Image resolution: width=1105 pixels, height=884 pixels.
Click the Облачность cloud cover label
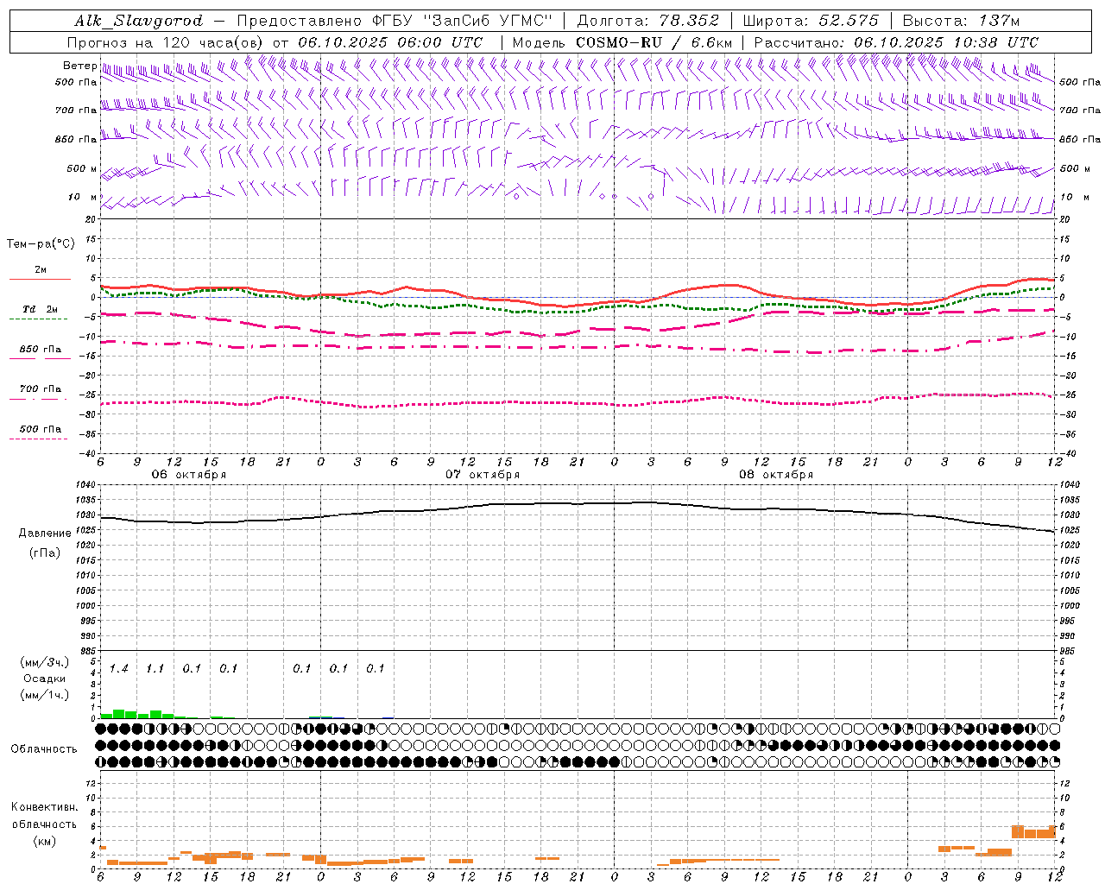click(x=44, y=749)
